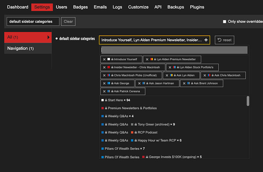This screenshot has width=263, height=172.
Task: Switch to the Badges tab
Action: 80,7
